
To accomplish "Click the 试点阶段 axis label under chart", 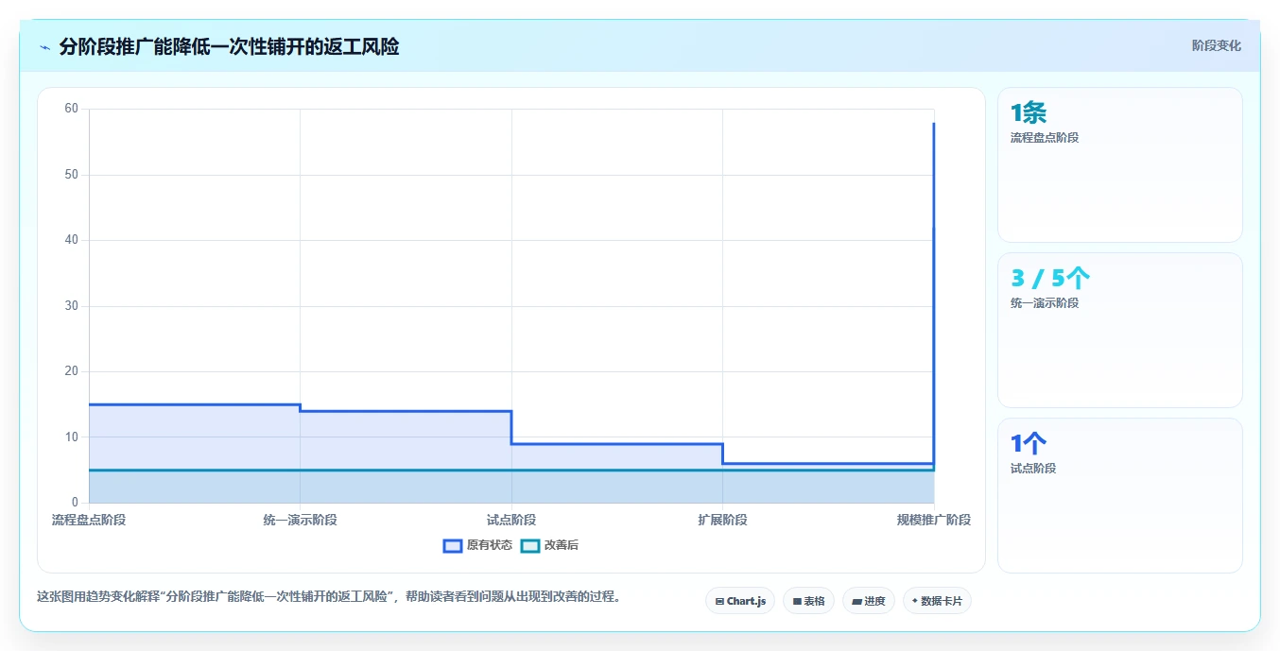I will pyautogui.click(x=511, y=520).
